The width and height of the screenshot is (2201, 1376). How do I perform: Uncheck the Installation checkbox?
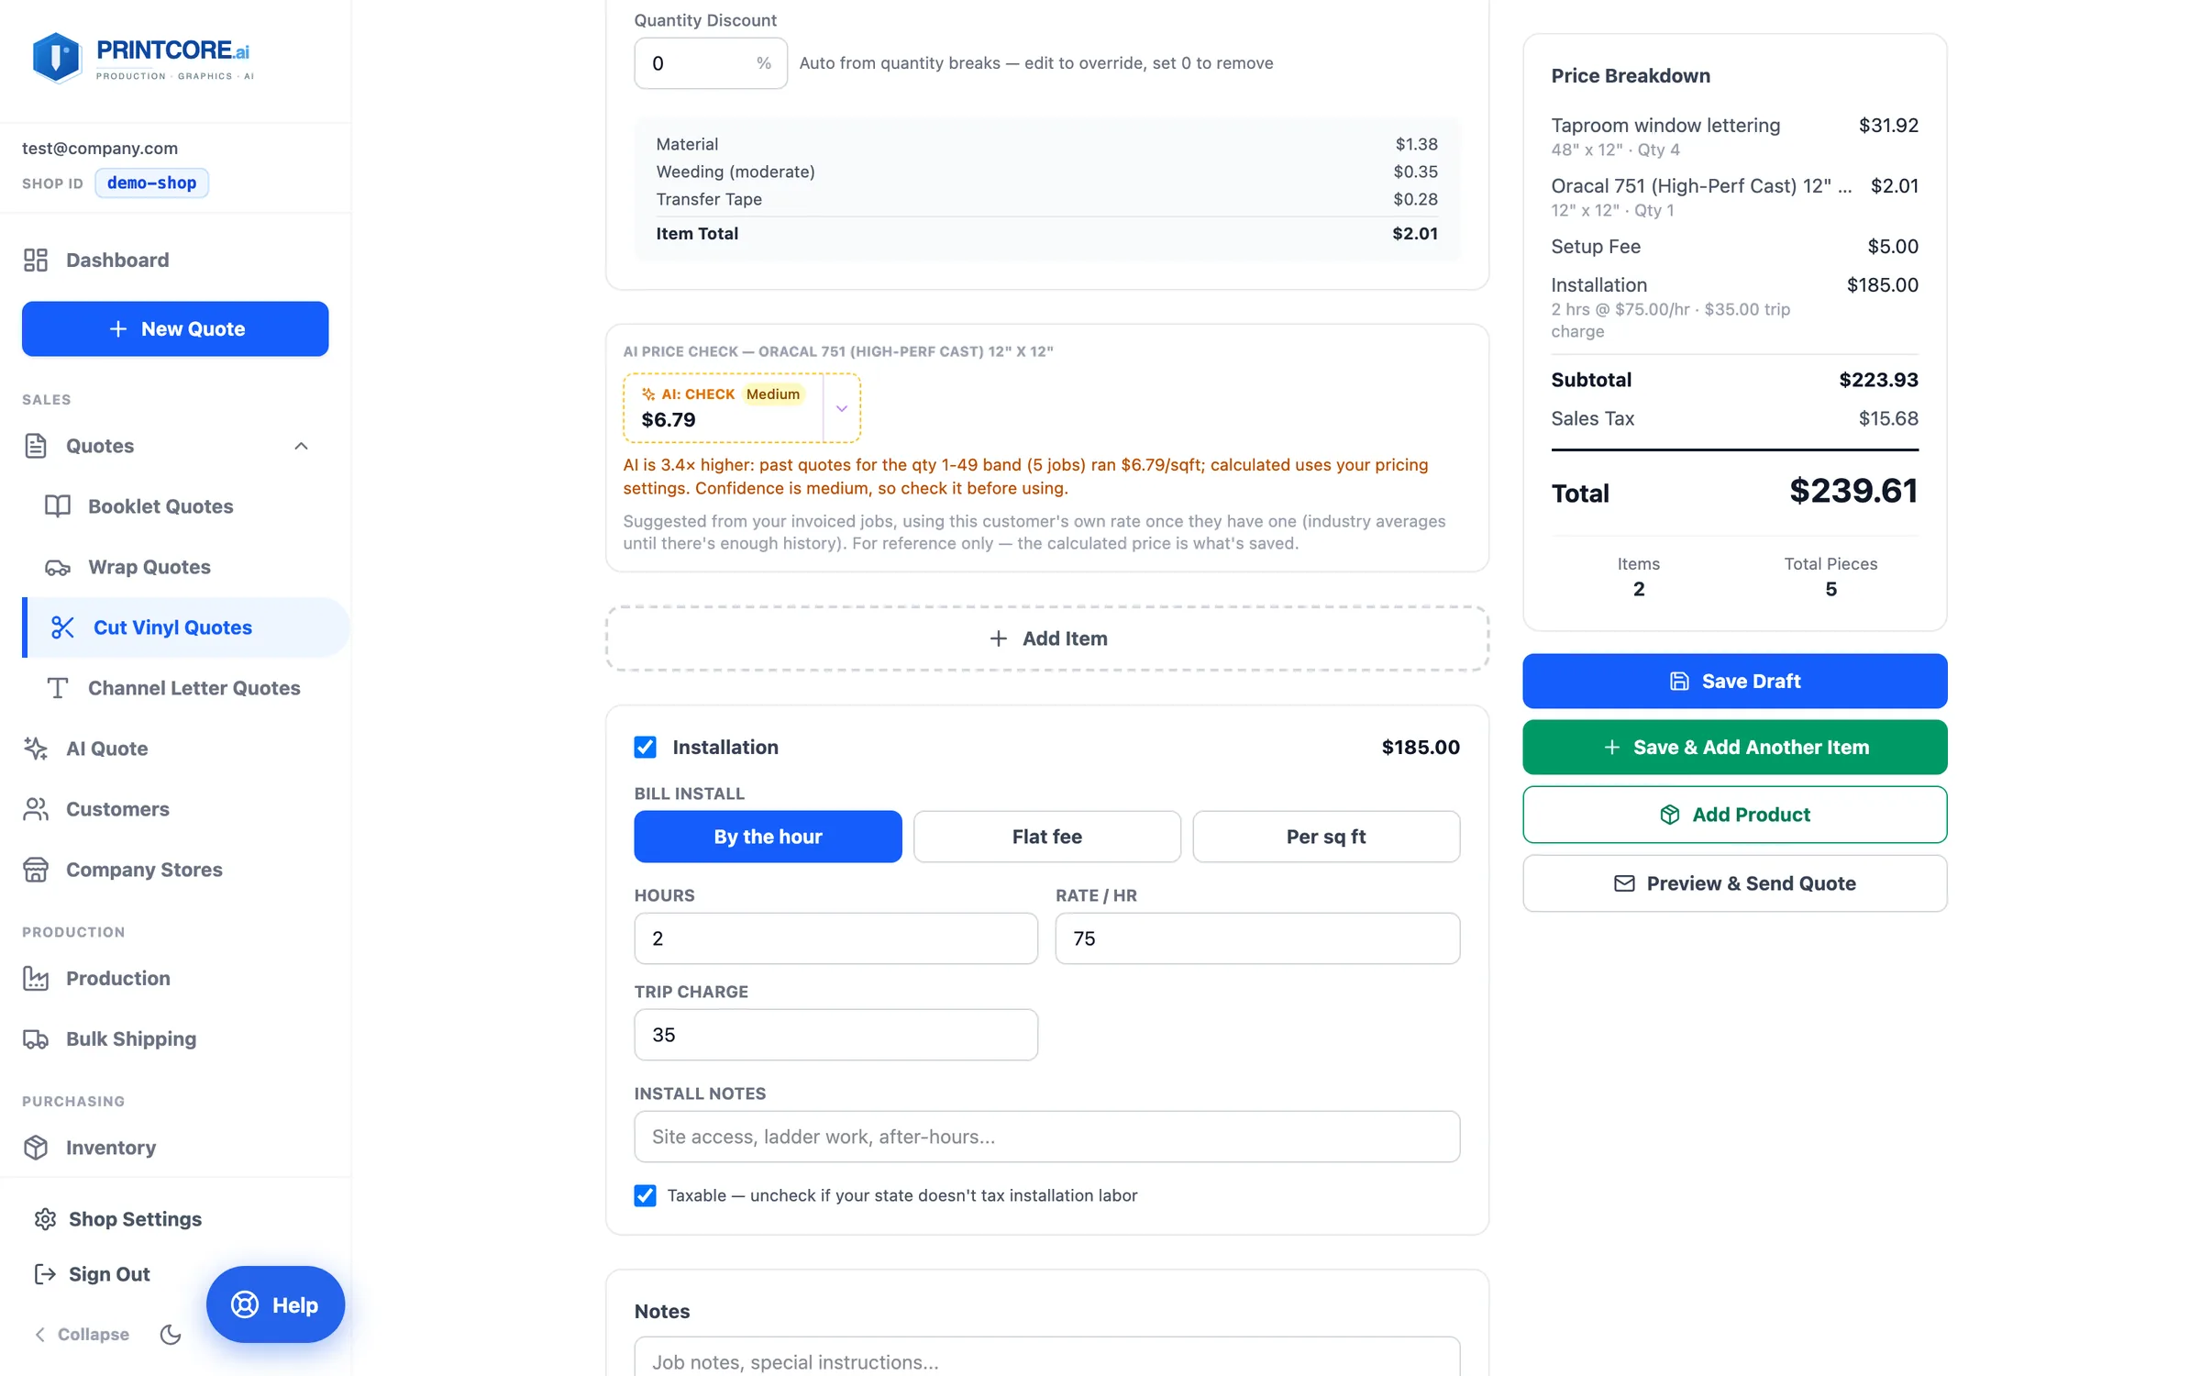645,747
